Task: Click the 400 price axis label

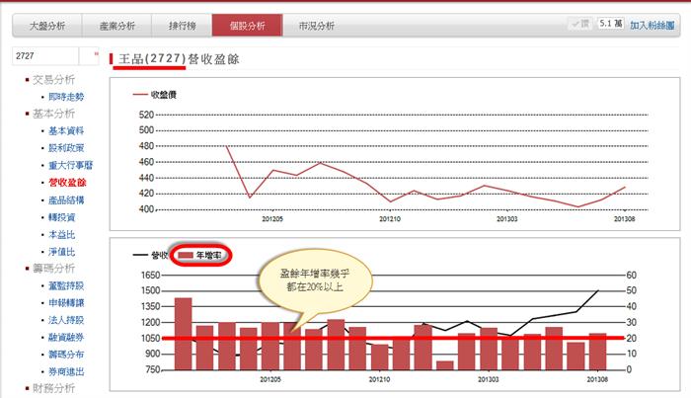Action: (x=146, y=209)
